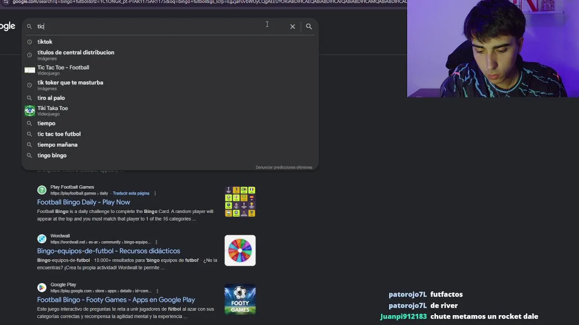
Task: Click the Tiki Taka Toe game icon
Action: point(29,111)
